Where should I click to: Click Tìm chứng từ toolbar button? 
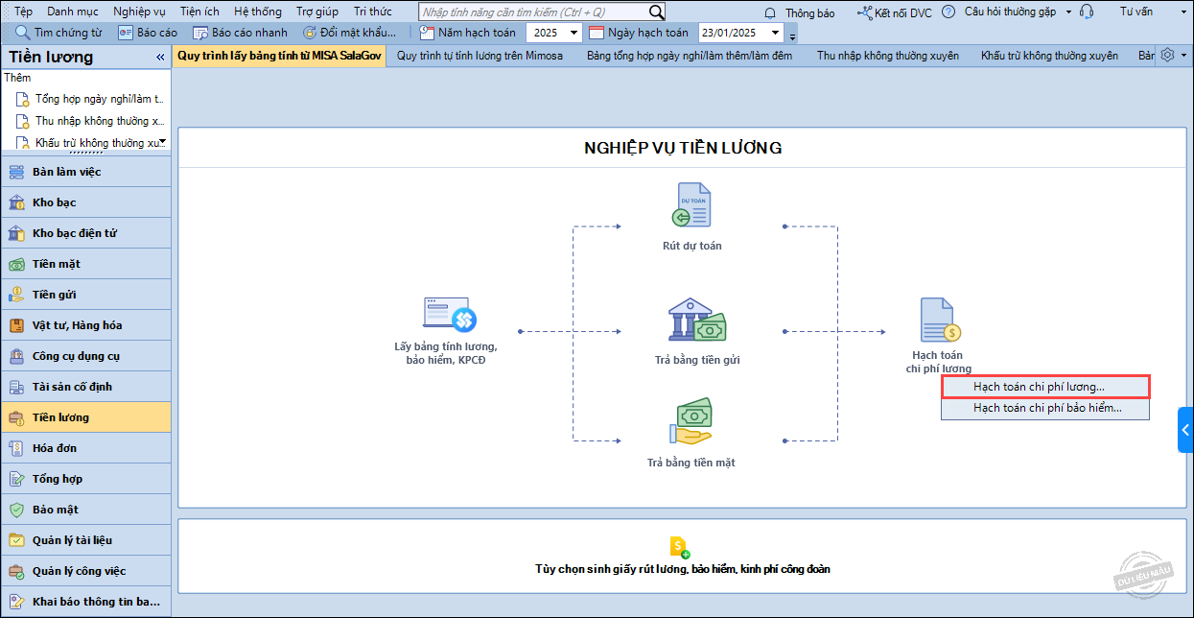point(59,33)
